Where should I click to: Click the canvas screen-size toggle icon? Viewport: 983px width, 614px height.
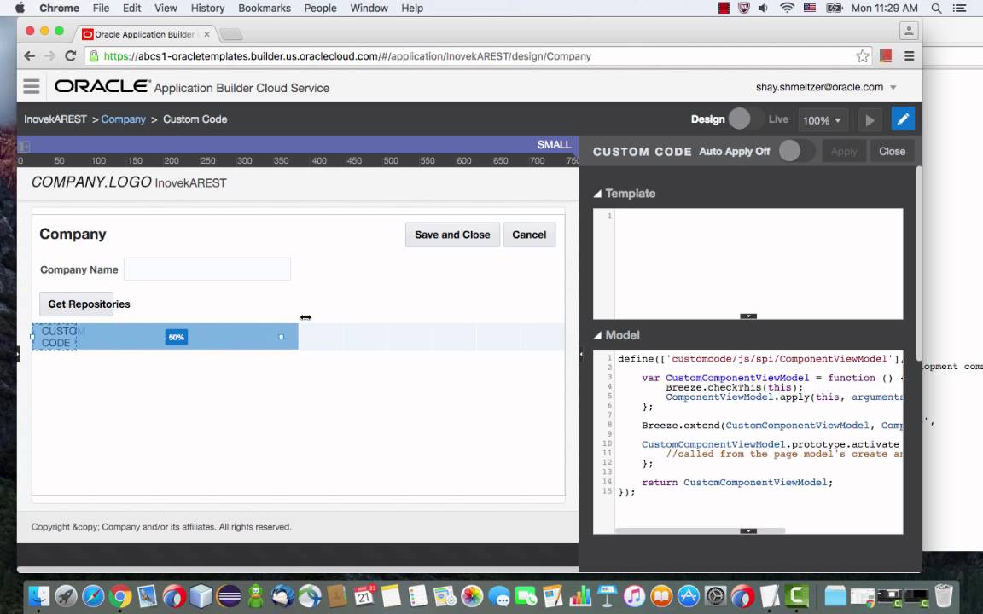coord(24,147)
